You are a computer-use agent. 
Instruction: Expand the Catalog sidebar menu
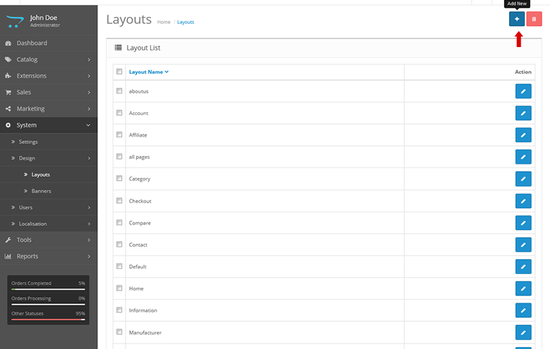[49, 59]
